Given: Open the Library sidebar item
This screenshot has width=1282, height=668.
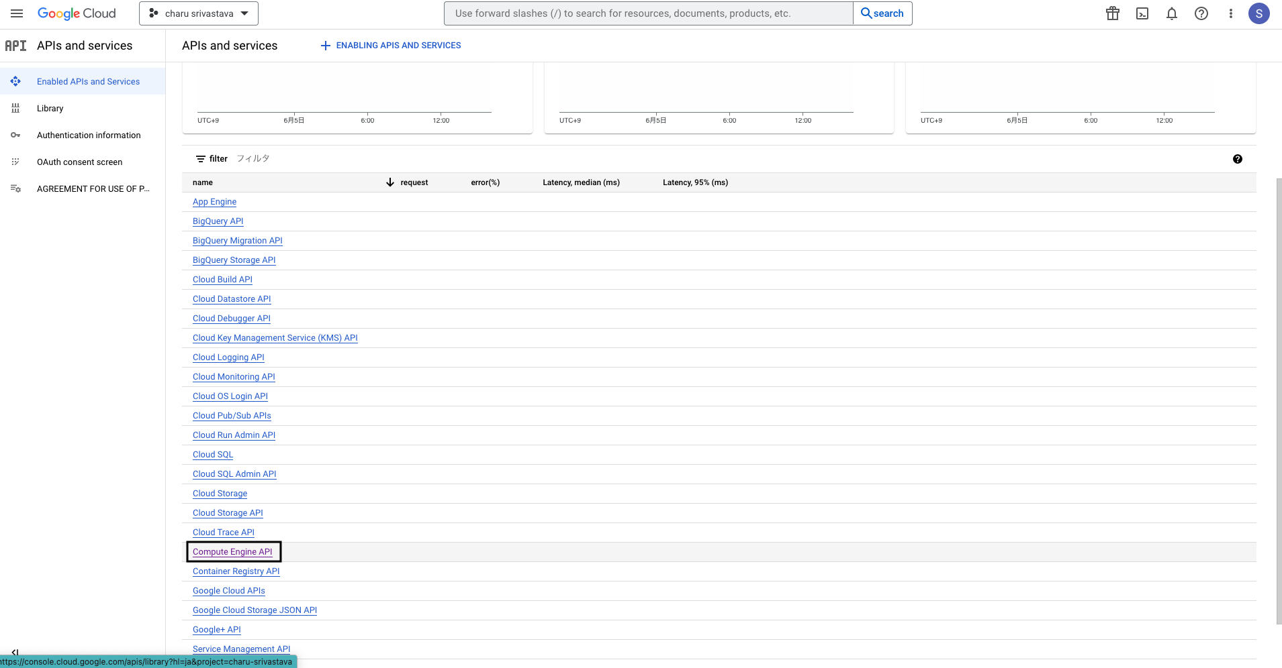Looking at the screenshot, I should pos(51,108).
